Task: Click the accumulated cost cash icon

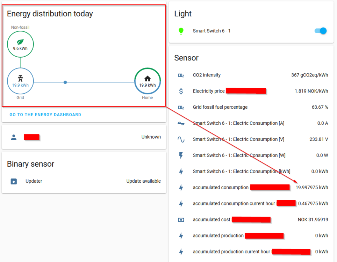Action: point(181,220)
